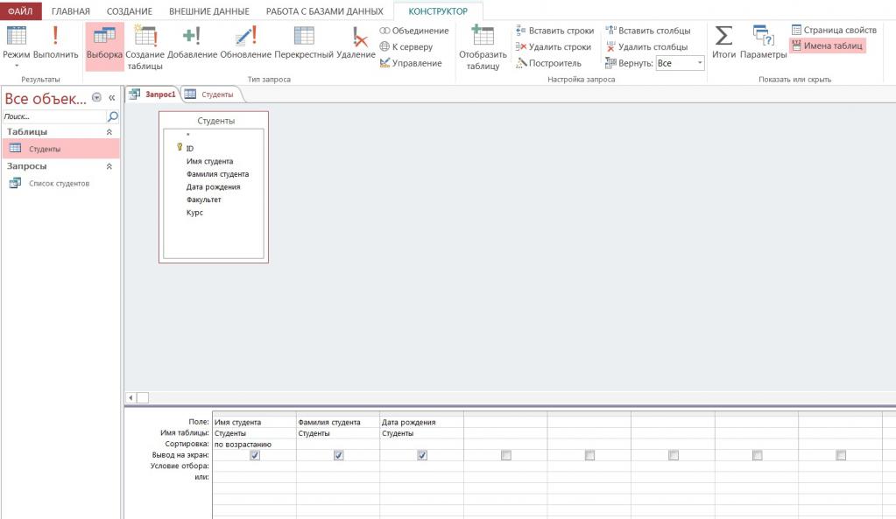
Task: Open РАБОТА С БАЗАМИ ДАННЫХ tab
Action: point(325,11)
